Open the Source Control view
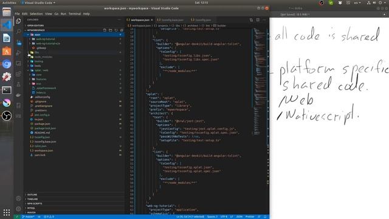 18,43
